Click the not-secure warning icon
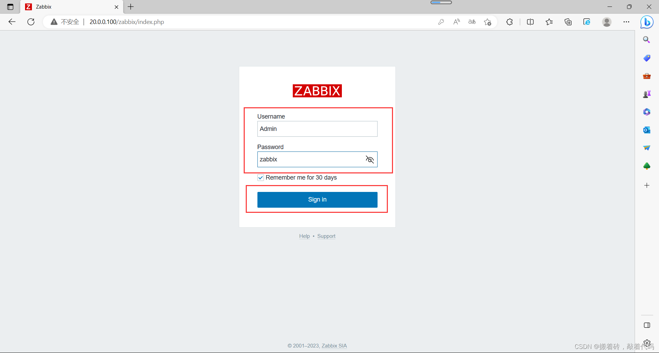Screen dimensions: 659x353 point(54,22)
